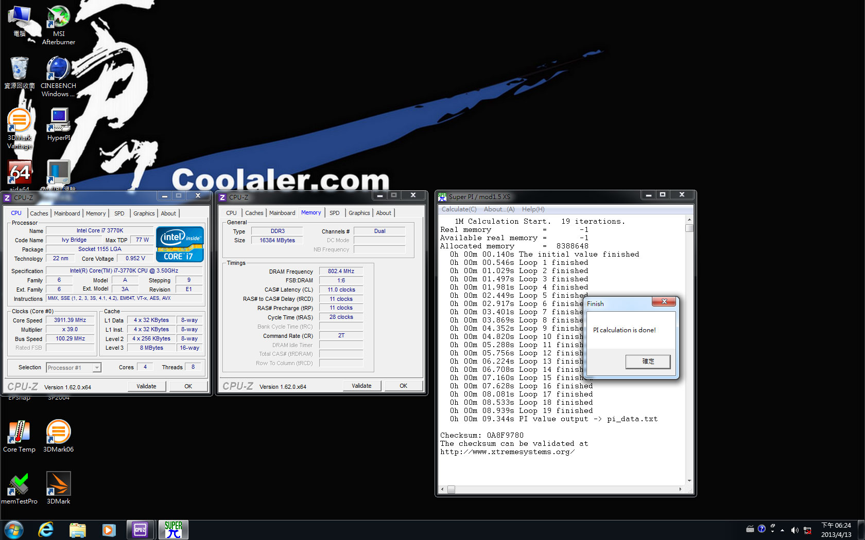
Task: Launch MSI Afterburner from the desktop
Action: coord(59,25)
